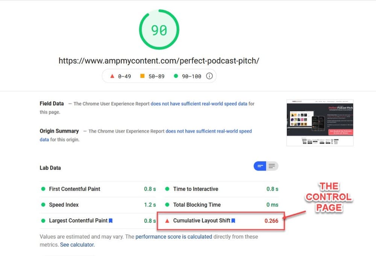Image resolution: width=376 pixels, height=256 pixels.
Task: Expand the Time to Interactive metric row
Action: click(x=221, y=189)
